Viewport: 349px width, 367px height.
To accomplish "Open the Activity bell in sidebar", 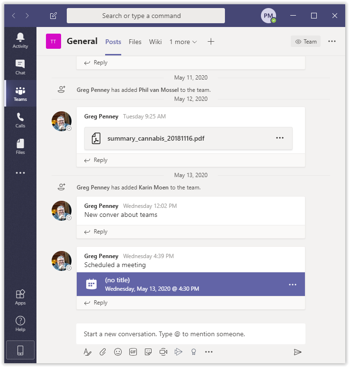I will coord(20,41).
